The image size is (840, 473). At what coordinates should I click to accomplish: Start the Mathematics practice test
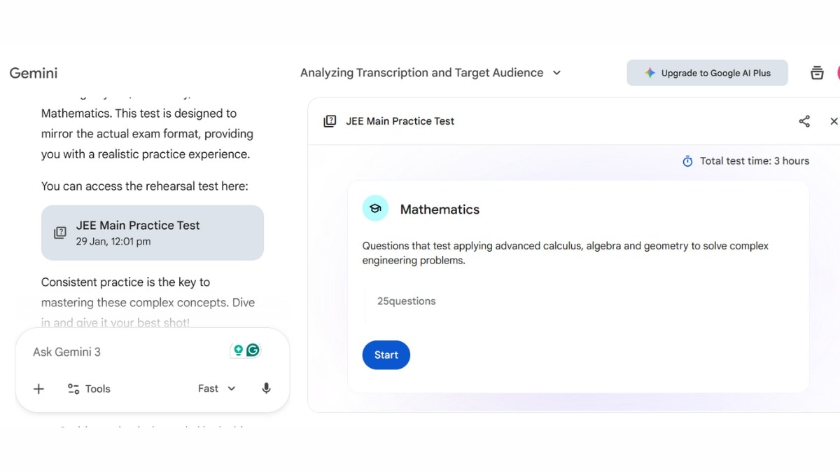(386, 355)
